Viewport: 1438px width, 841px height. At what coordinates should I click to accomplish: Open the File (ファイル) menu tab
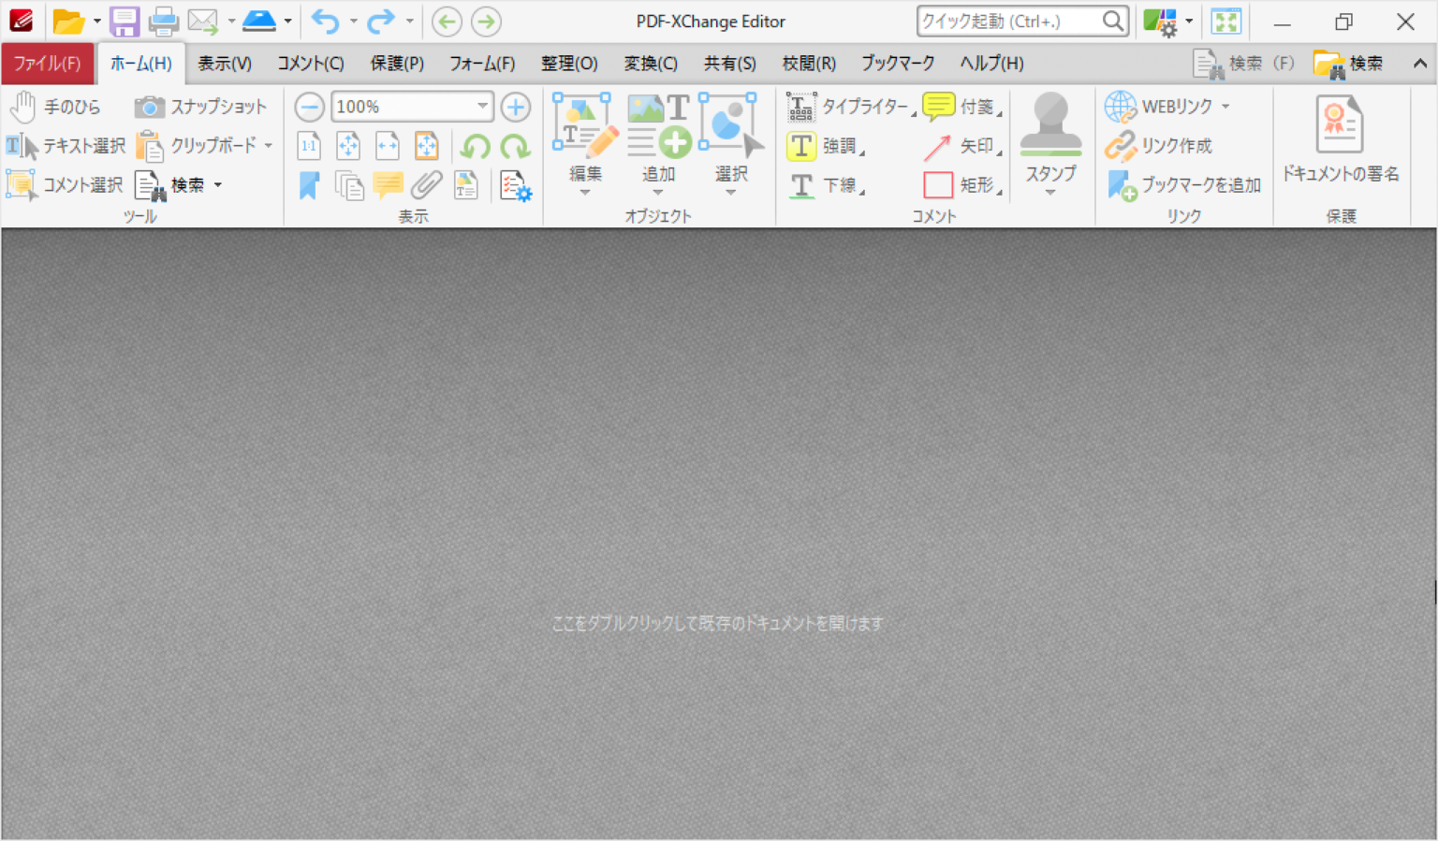pos(47,64)
